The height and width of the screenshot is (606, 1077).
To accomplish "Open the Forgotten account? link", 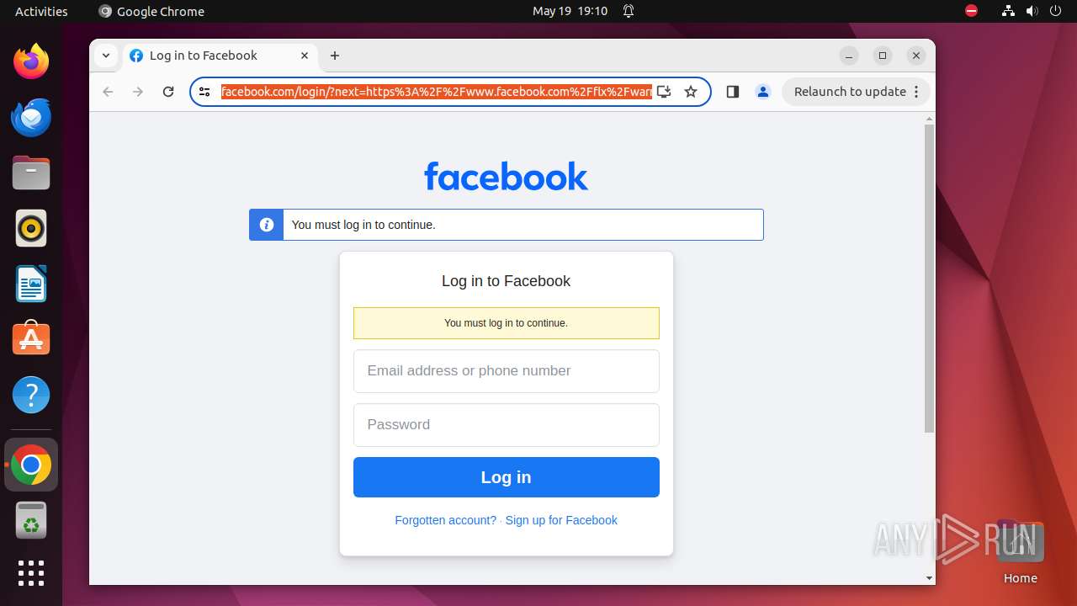I will (x=446, y=520).
